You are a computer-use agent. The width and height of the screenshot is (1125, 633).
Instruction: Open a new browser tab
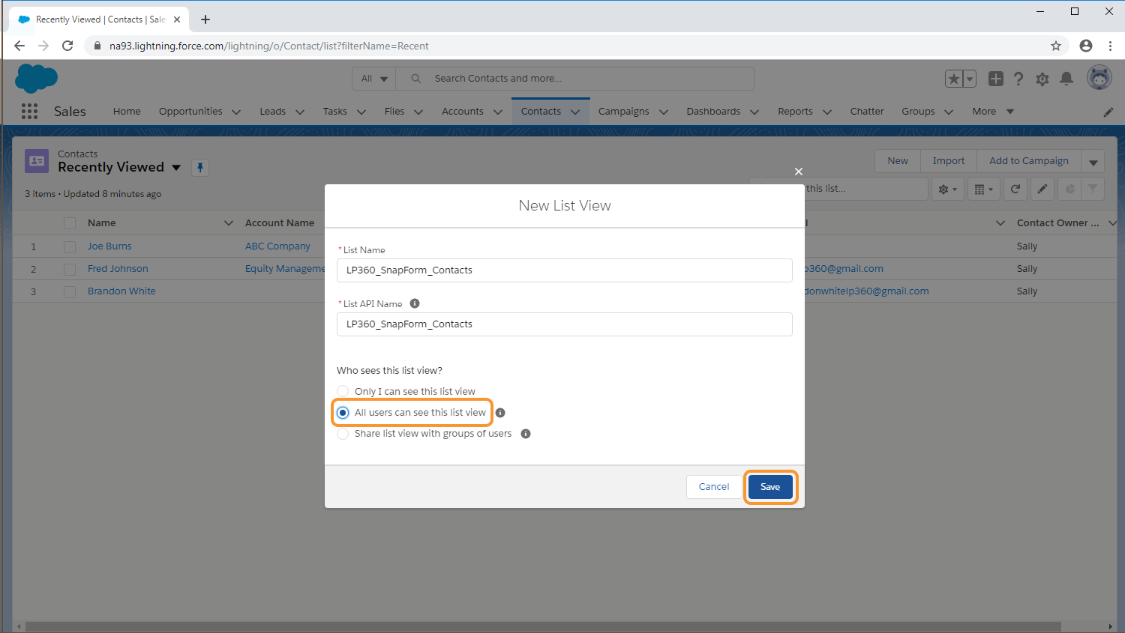pyautogui.click(x=205, y=19)
